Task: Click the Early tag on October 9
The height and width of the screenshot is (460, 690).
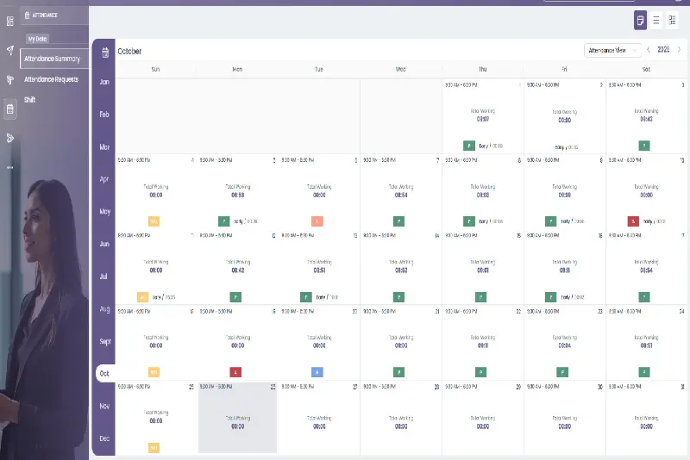Action: [x=573, y=221]
